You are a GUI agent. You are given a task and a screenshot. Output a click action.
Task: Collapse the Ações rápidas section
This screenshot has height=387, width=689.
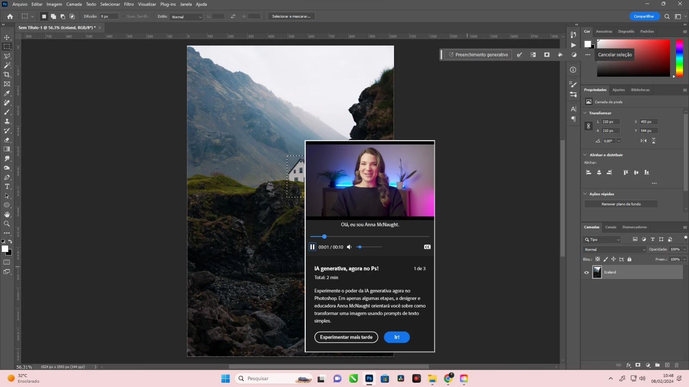coord(585,194)
